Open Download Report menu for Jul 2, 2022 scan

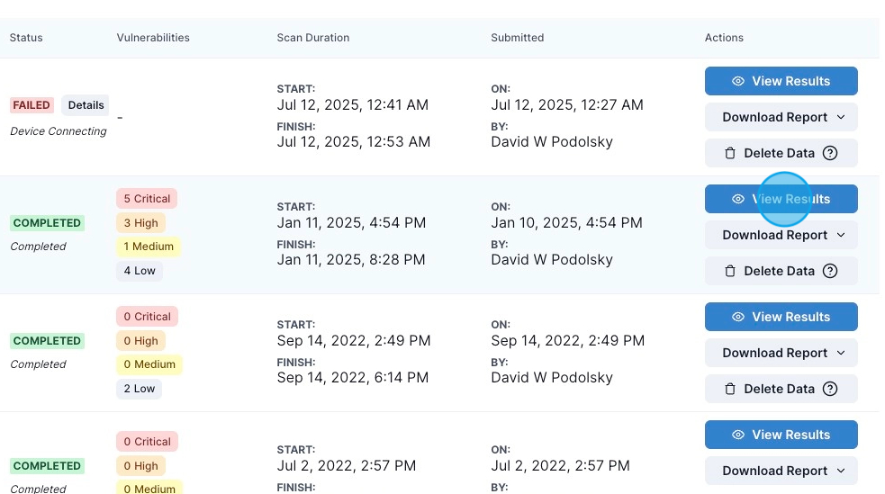pyautogui.click(x=781, y=471)
